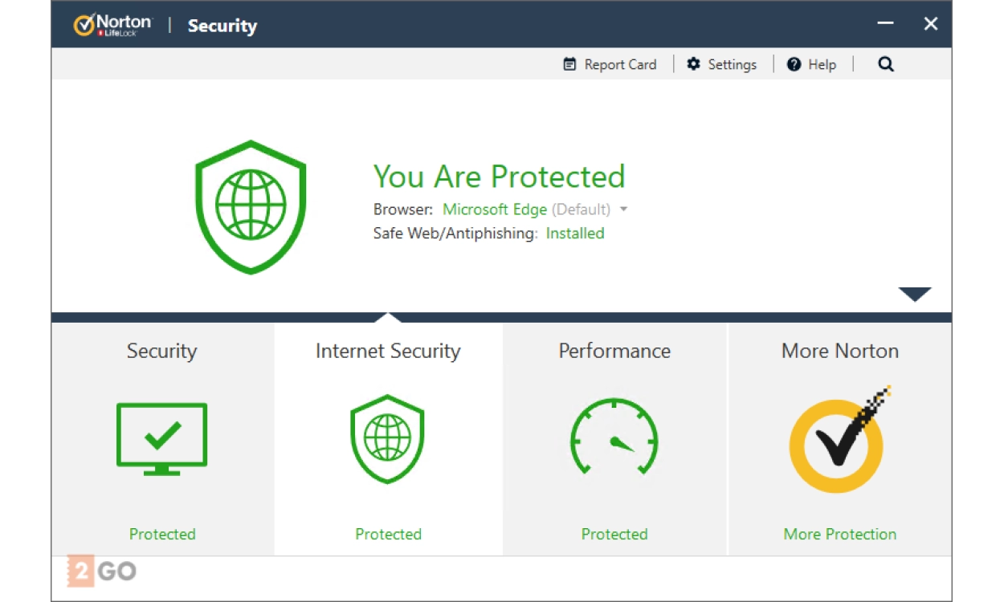Open the Report Card
The height and width of the screenshot is (602, 1004).
[x=619, y=65]
